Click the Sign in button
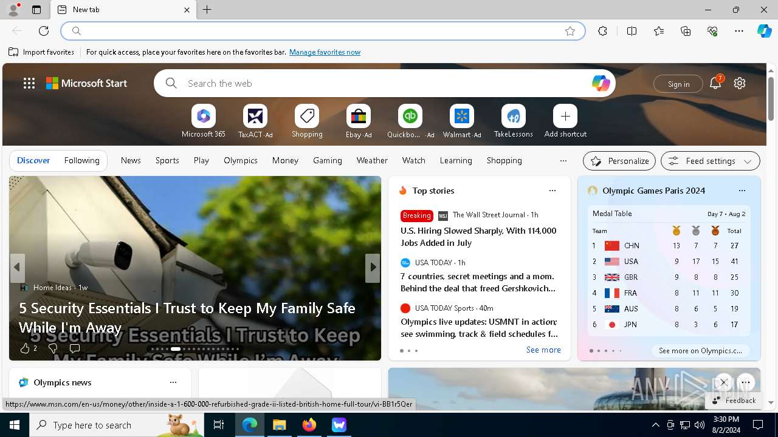The image size is (778, 437). pyautogui.click(x=678, y=84)
